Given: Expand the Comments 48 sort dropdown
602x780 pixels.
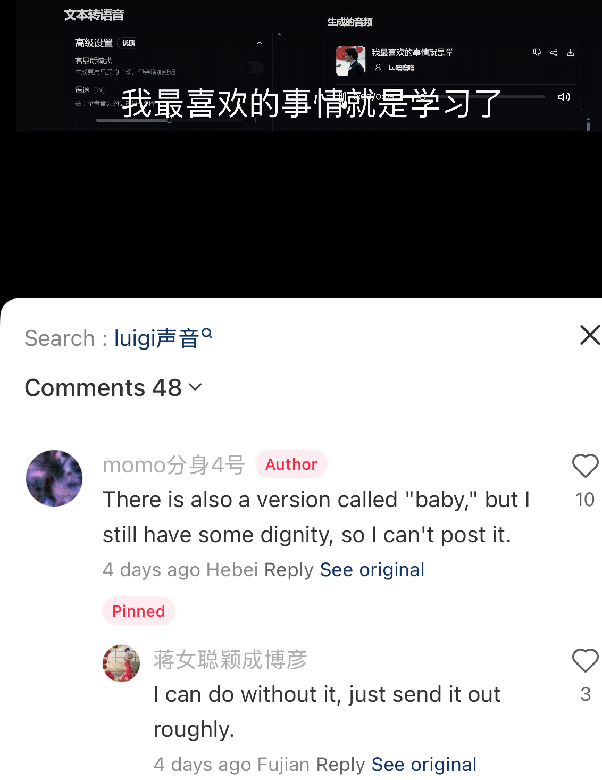Looking at the screenshot, I should coord(196,387).
